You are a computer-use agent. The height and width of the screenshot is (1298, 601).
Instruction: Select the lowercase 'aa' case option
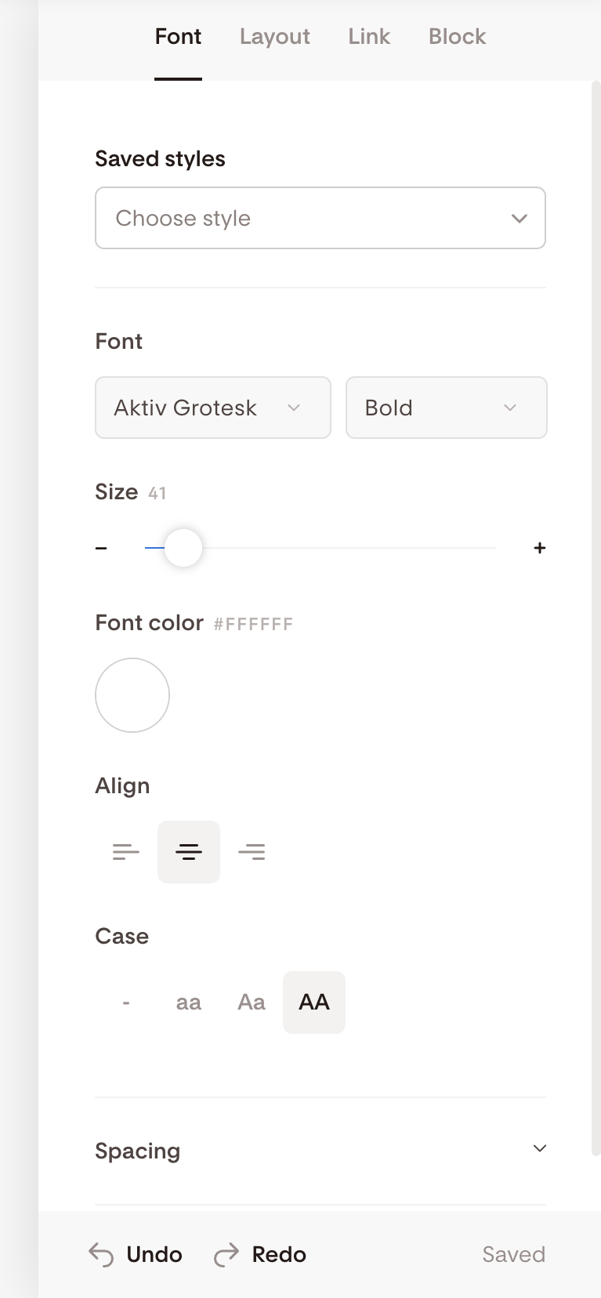(x=188, y=1002)
